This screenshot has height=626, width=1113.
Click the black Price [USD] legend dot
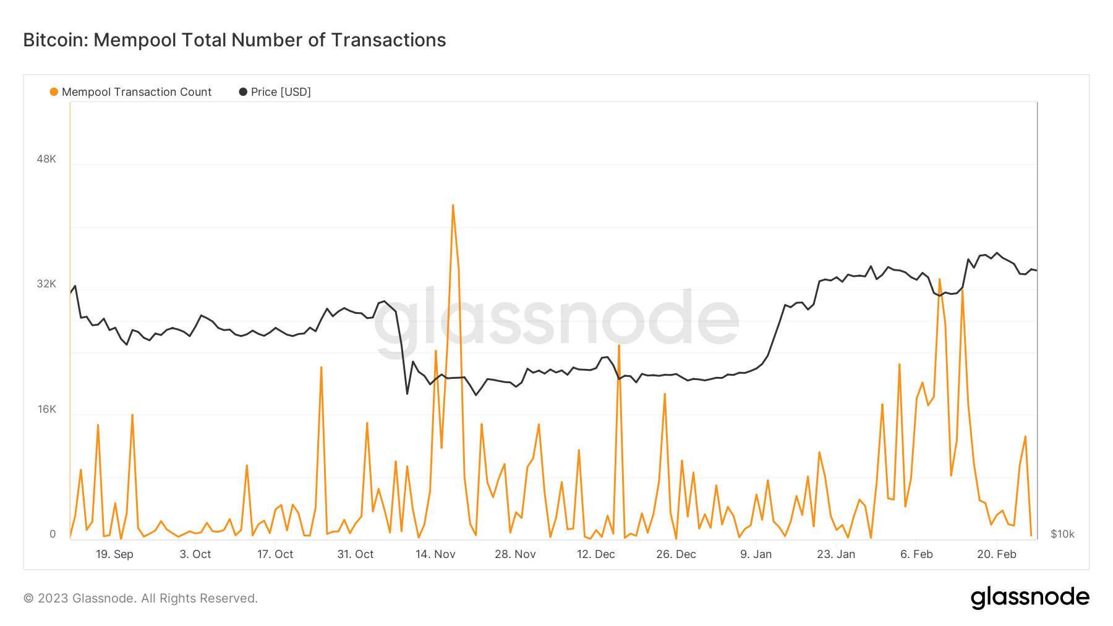[243, 92]
